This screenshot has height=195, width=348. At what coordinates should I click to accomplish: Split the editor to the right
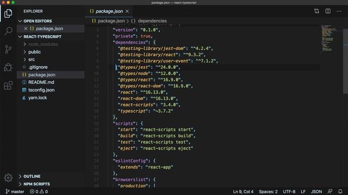(x=328, y=11)
